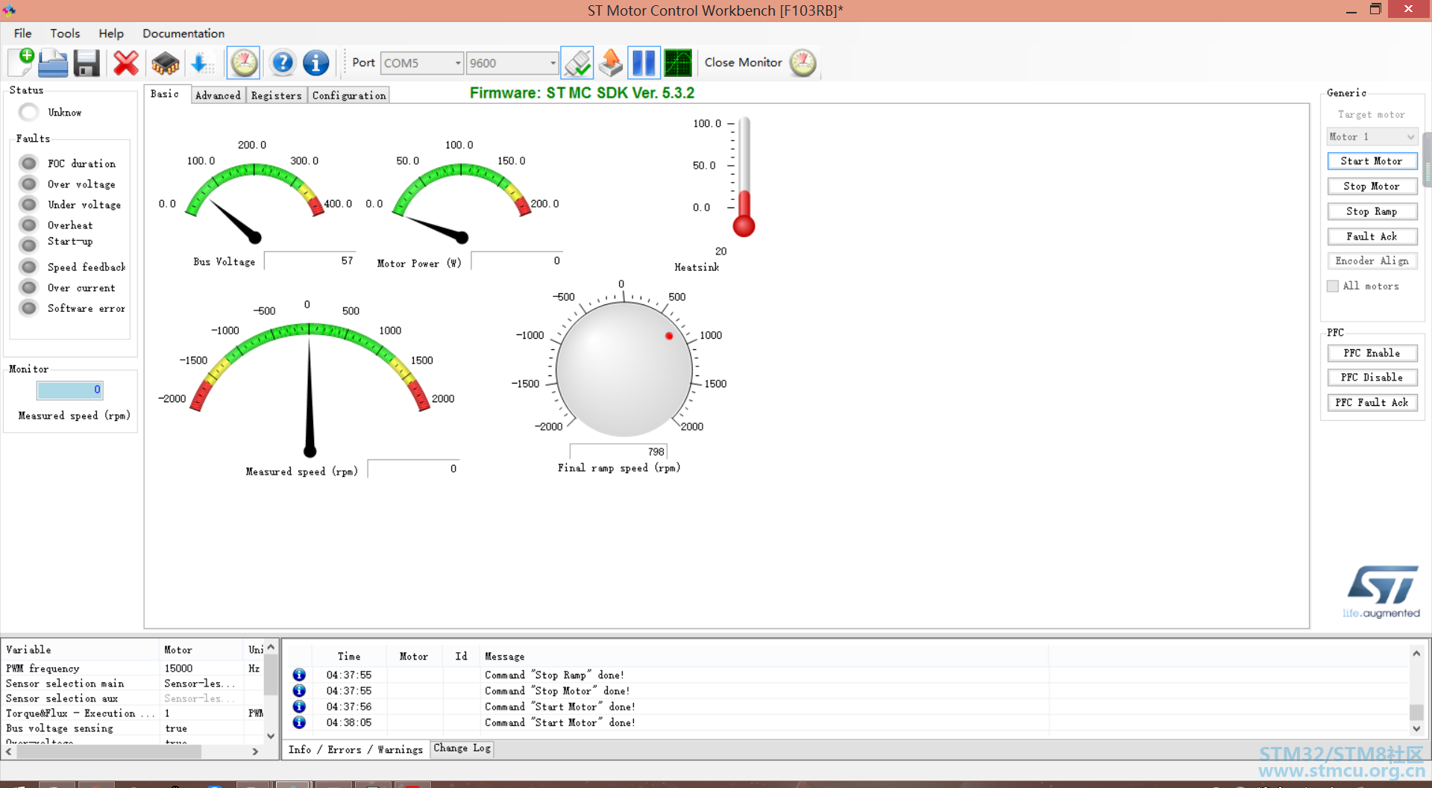The height and width of the screenshot is (788, 1432).
Task: Click info icon of 04:37:56 log row
Action: pyautogui.click(x=299, y=707)
